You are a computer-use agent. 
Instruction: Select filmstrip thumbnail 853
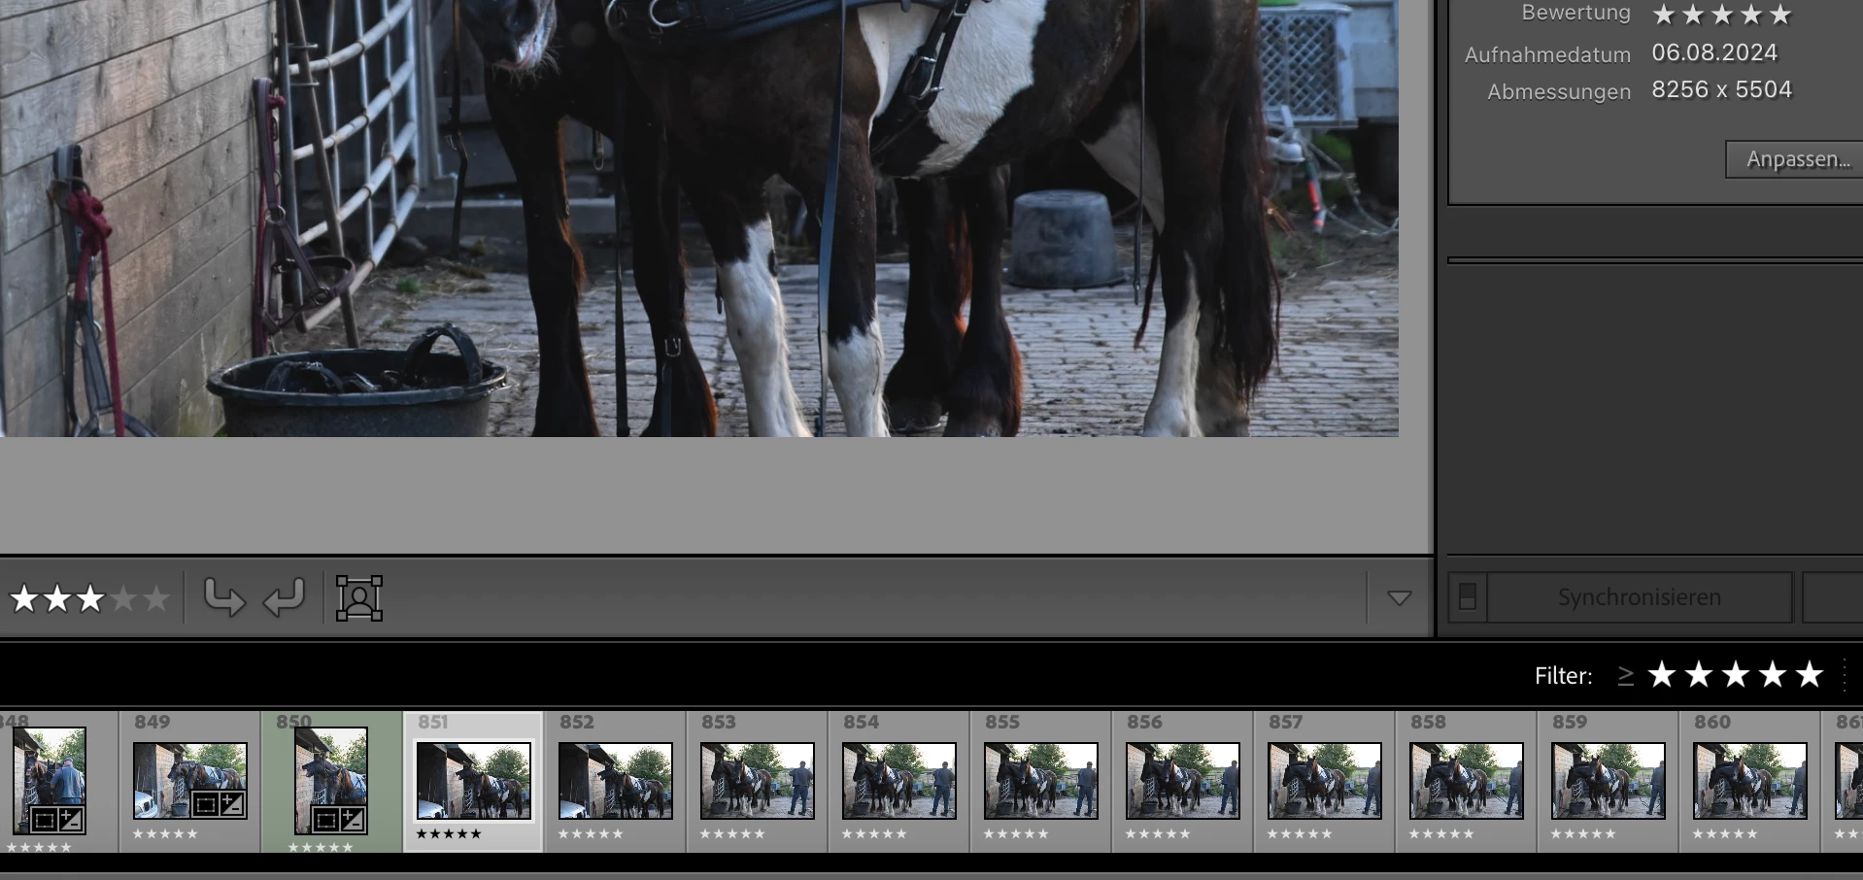757,781
